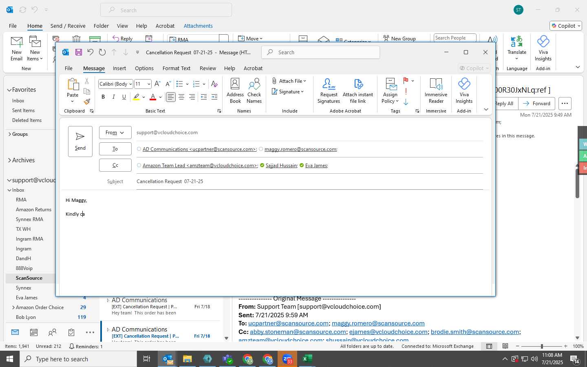Switch to the Options tab in message window
This screenshot has height=367, width=587.
pyautogui.click(x=144, y=68)
